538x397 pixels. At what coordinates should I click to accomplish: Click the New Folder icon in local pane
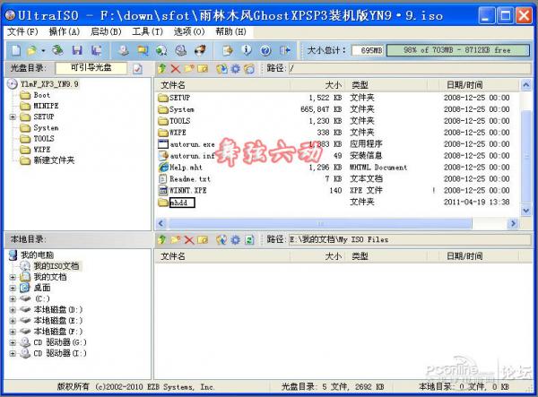(x=176, y=239)
